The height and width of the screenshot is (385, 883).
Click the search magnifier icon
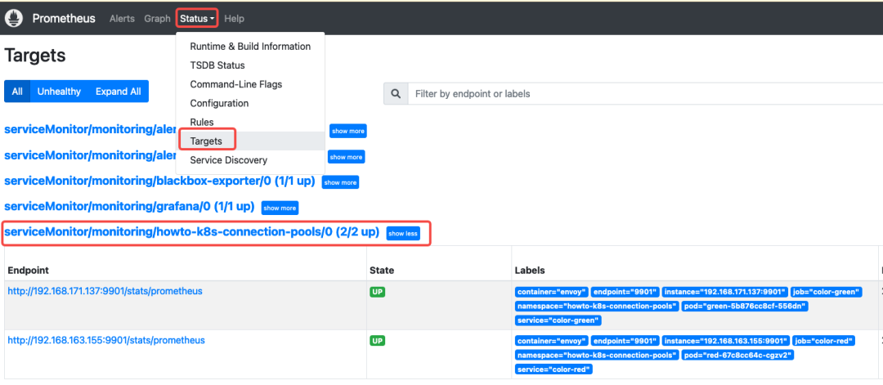pos(396,94)
